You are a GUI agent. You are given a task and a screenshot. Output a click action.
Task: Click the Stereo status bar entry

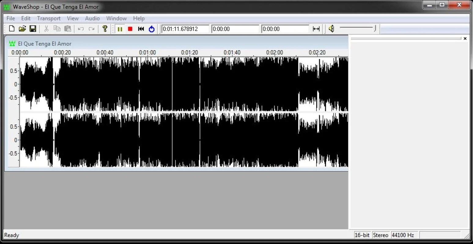[x=381, y=235]
